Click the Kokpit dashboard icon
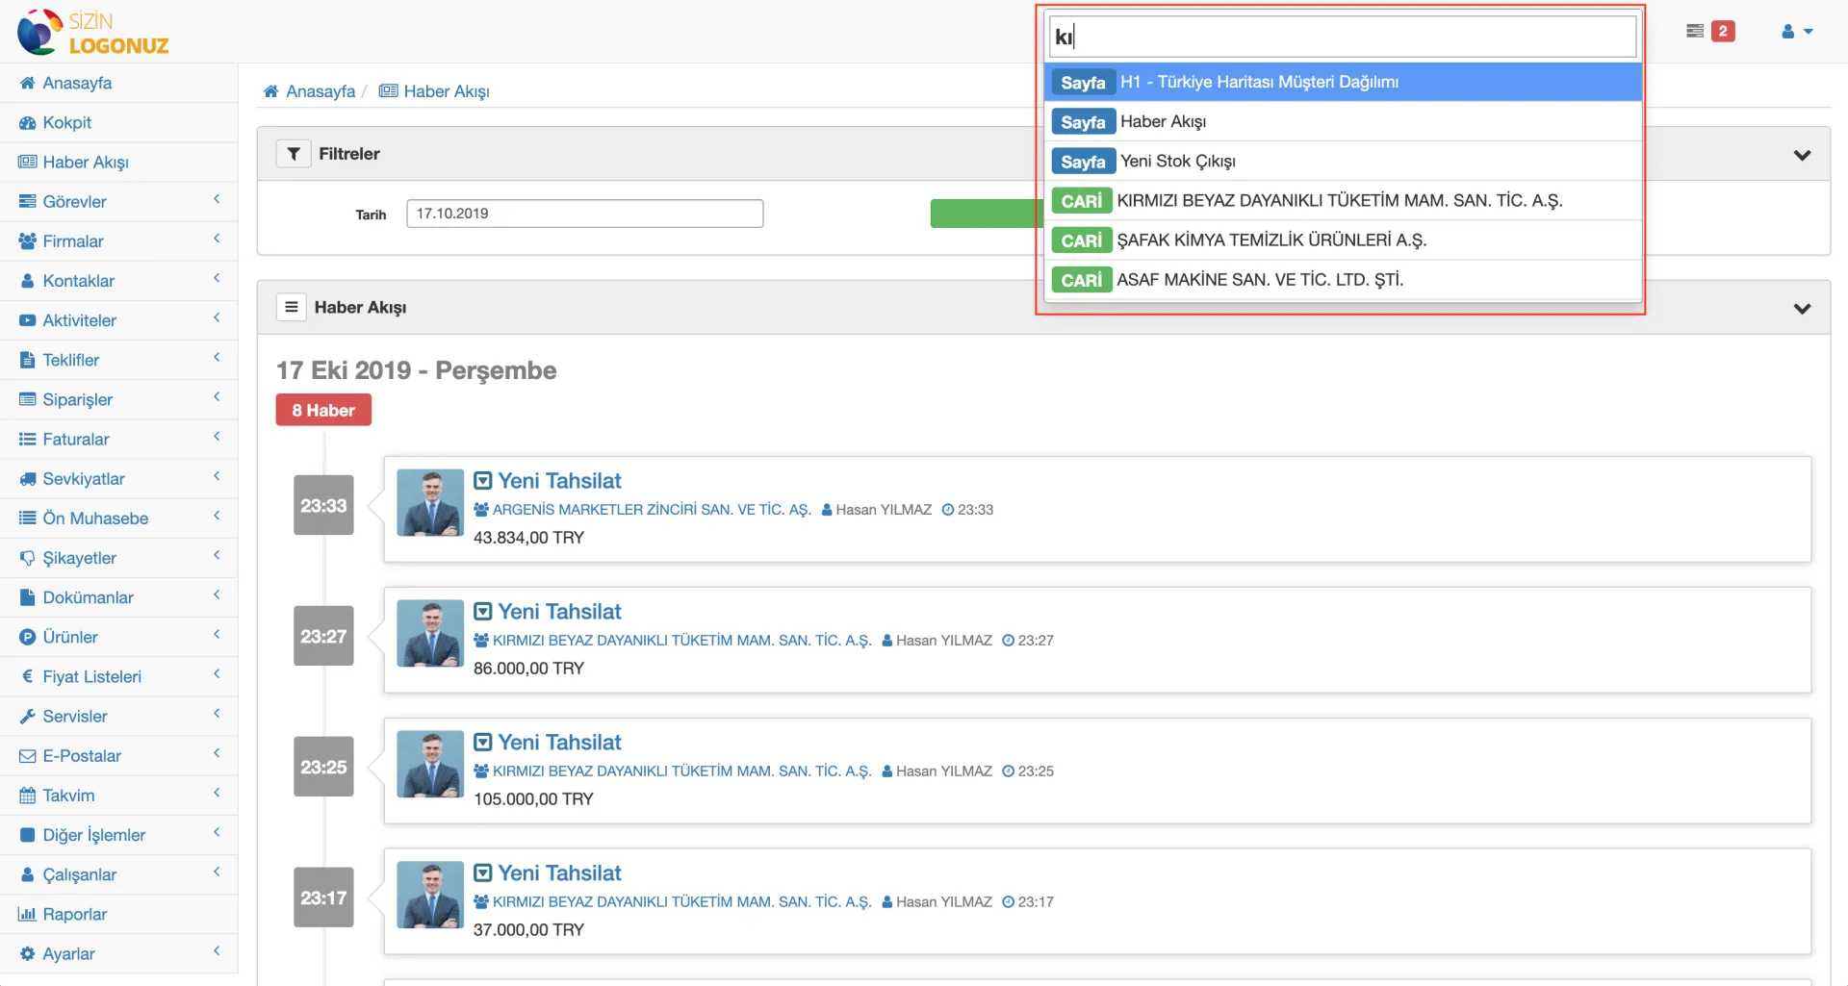Image resolution: width=1848 pixels, height=986 pixels. (27, 122)
